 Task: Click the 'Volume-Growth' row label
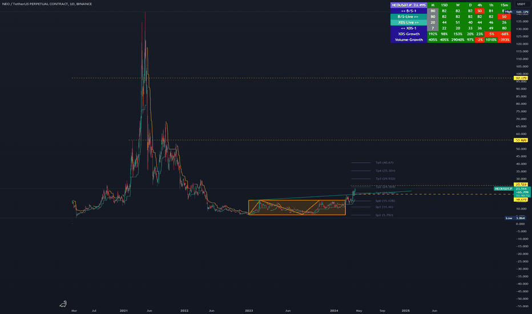[x=409, y=40]
